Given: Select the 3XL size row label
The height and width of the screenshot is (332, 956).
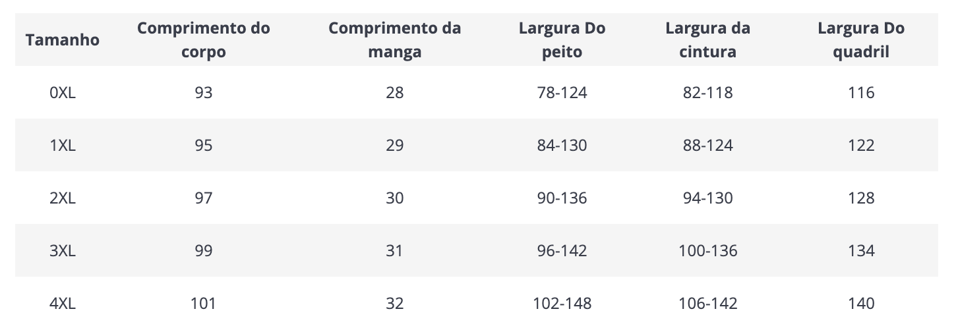Looking at the screenshot, I should 63,251.
